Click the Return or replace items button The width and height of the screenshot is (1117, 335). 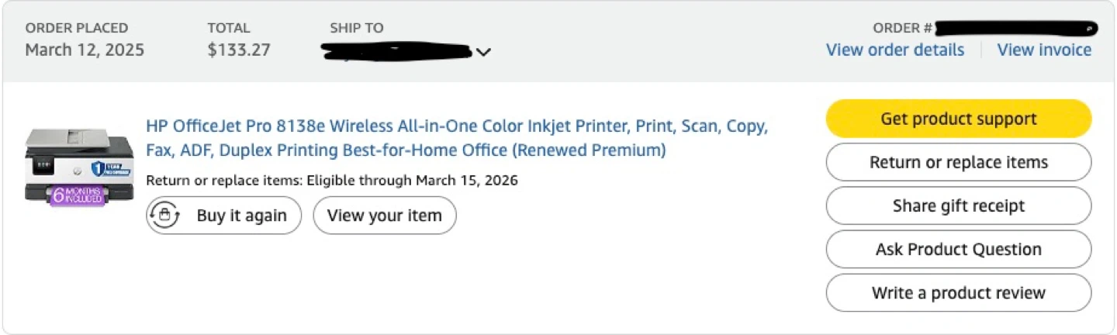959,162
